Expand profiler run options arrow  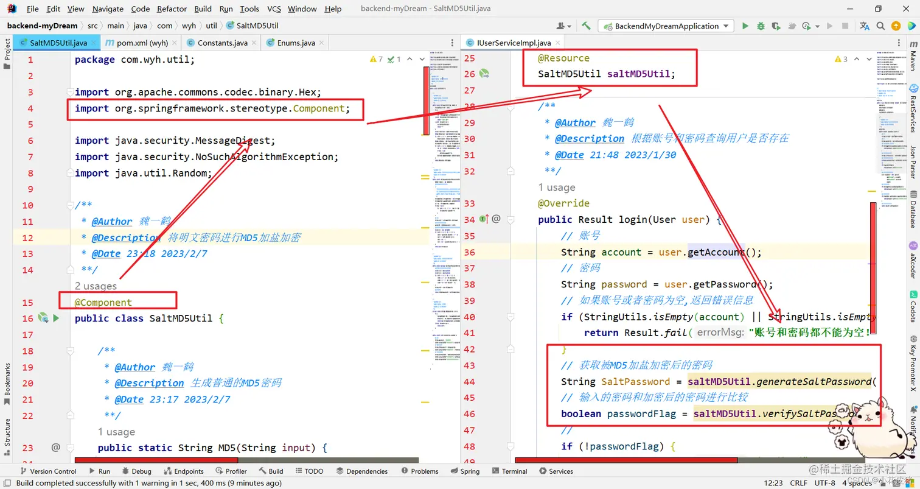pyautogui.click(x=817, y=26)
